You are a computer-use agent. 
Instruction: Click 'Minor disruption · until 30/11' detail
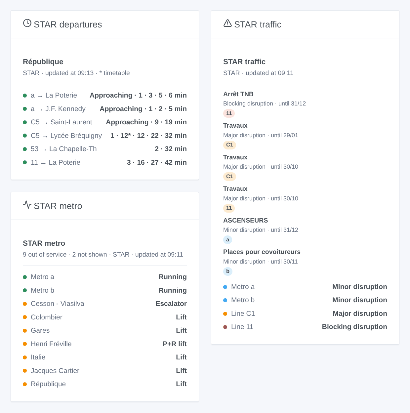click(x=261, y=262)
